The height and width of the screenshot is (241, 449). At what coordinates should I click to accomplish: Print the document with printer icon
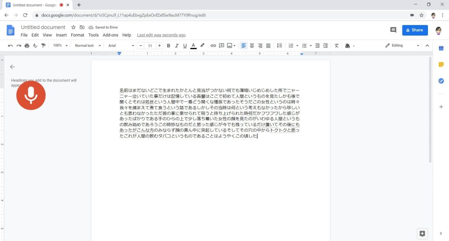tap(27, 46)
